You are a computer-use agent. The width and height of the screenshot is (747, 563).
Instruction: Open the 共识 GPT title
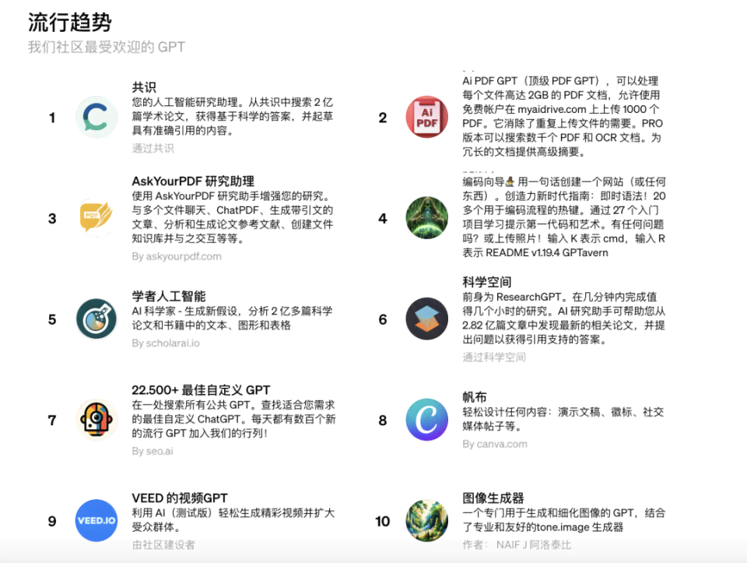[144, 87]
